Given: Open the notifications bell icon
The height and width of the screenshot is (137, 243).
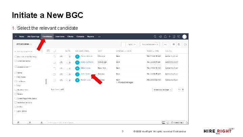Looking at the screenshot, I should coord(165,37).
